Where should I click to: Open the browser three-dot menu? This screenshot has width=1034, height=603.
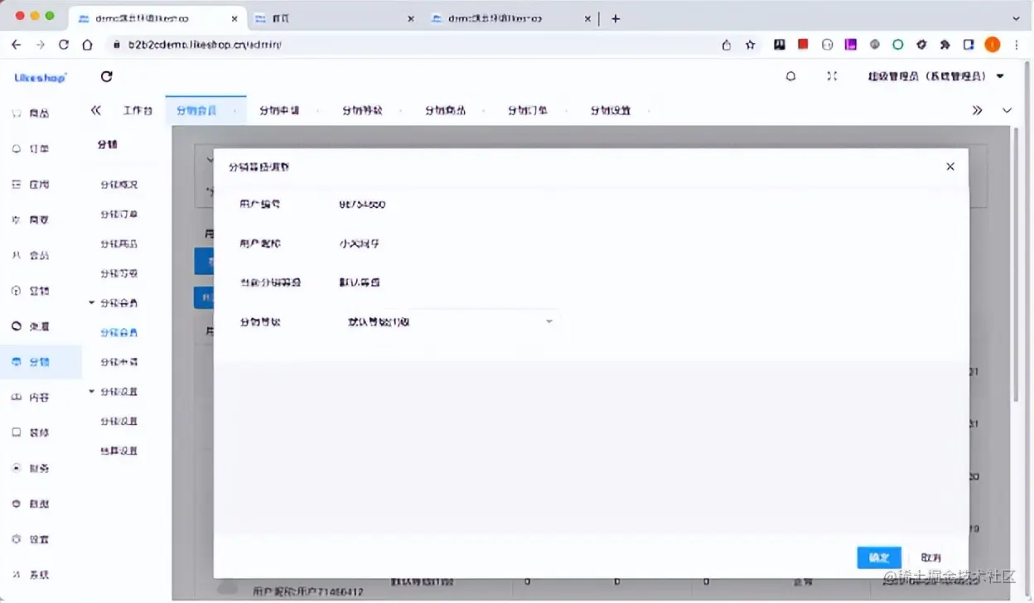pyautogui.click(x=1017, y=45)
